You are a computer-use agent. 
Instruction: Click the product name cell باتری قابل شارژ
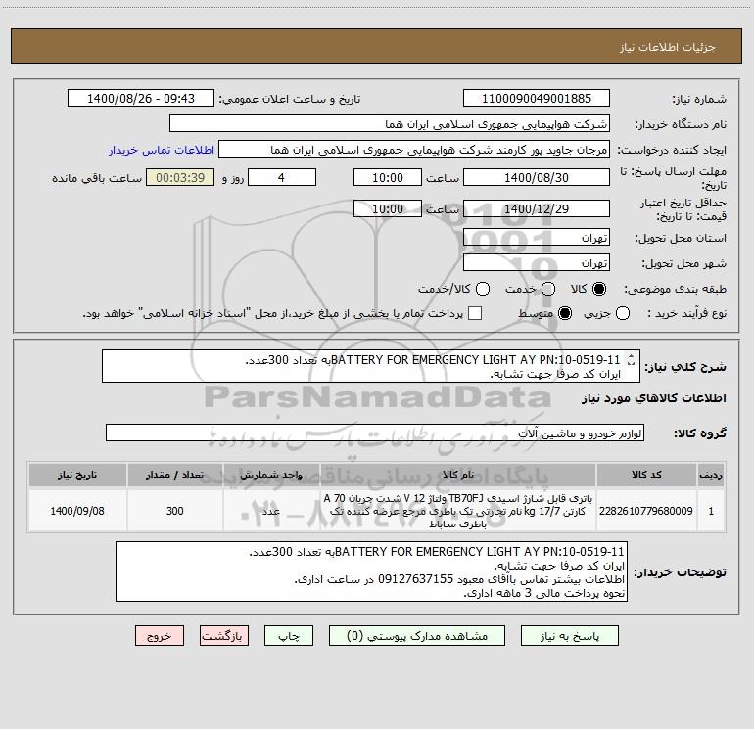458,511
